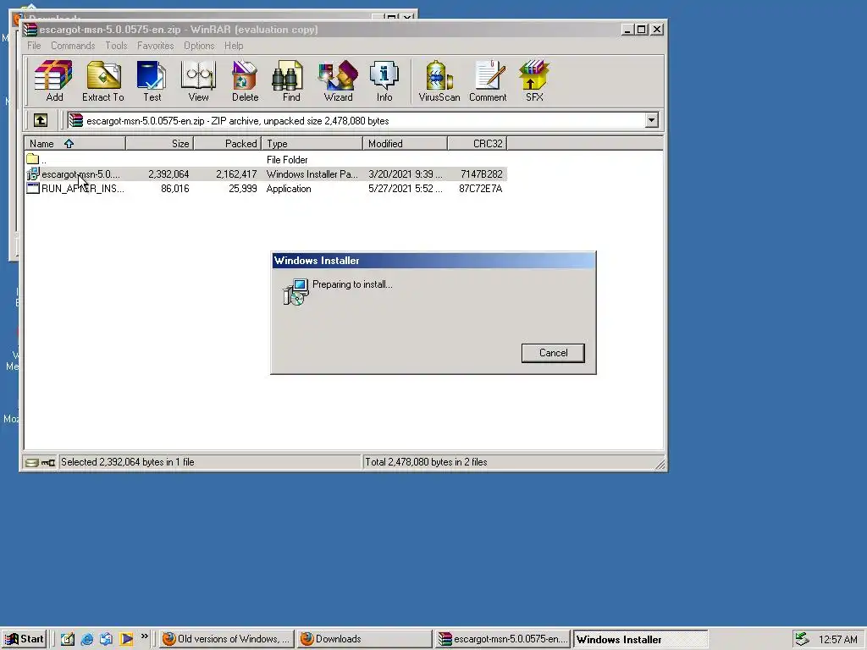The width and height of the screenshot is (867, 650).
Task: Open the Help menu
Action: pyautogui.click(x=234, y=46)
